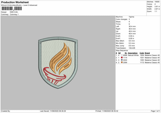Click the 'Description' column header

(x=133, y=53)
